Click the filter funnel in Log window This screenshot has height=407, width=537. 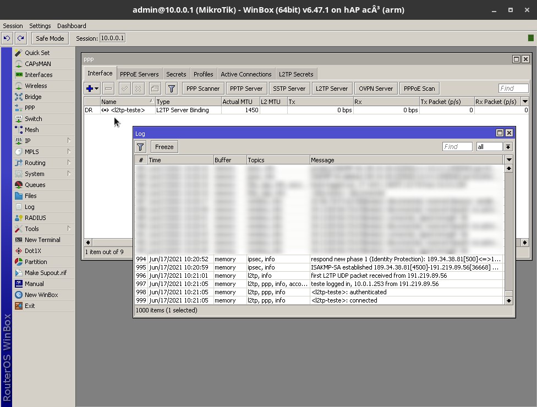(140, 147)
